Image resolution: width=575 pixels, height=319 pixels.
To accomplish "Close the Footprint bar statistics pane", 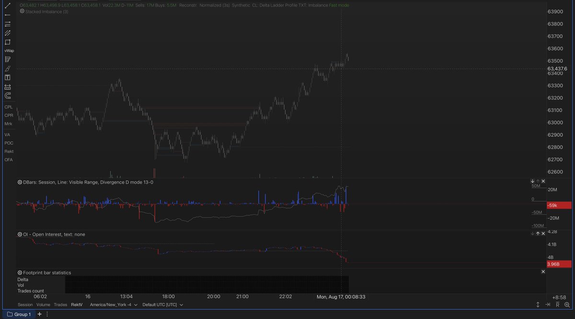I will [x=543, y=272].
